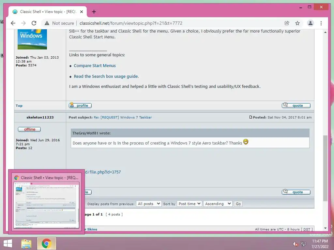Open the Re: [REQUEST] Windows 7 Taskbar subject link
The width and height of the screenshot is (334, 250).
click(x=123, y=117)
